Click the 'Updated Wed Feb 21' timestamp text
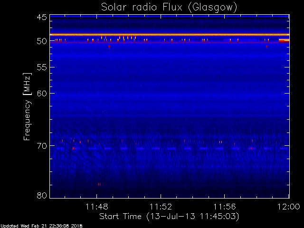This screenshot has height=228, width=304. click(41, 226)
